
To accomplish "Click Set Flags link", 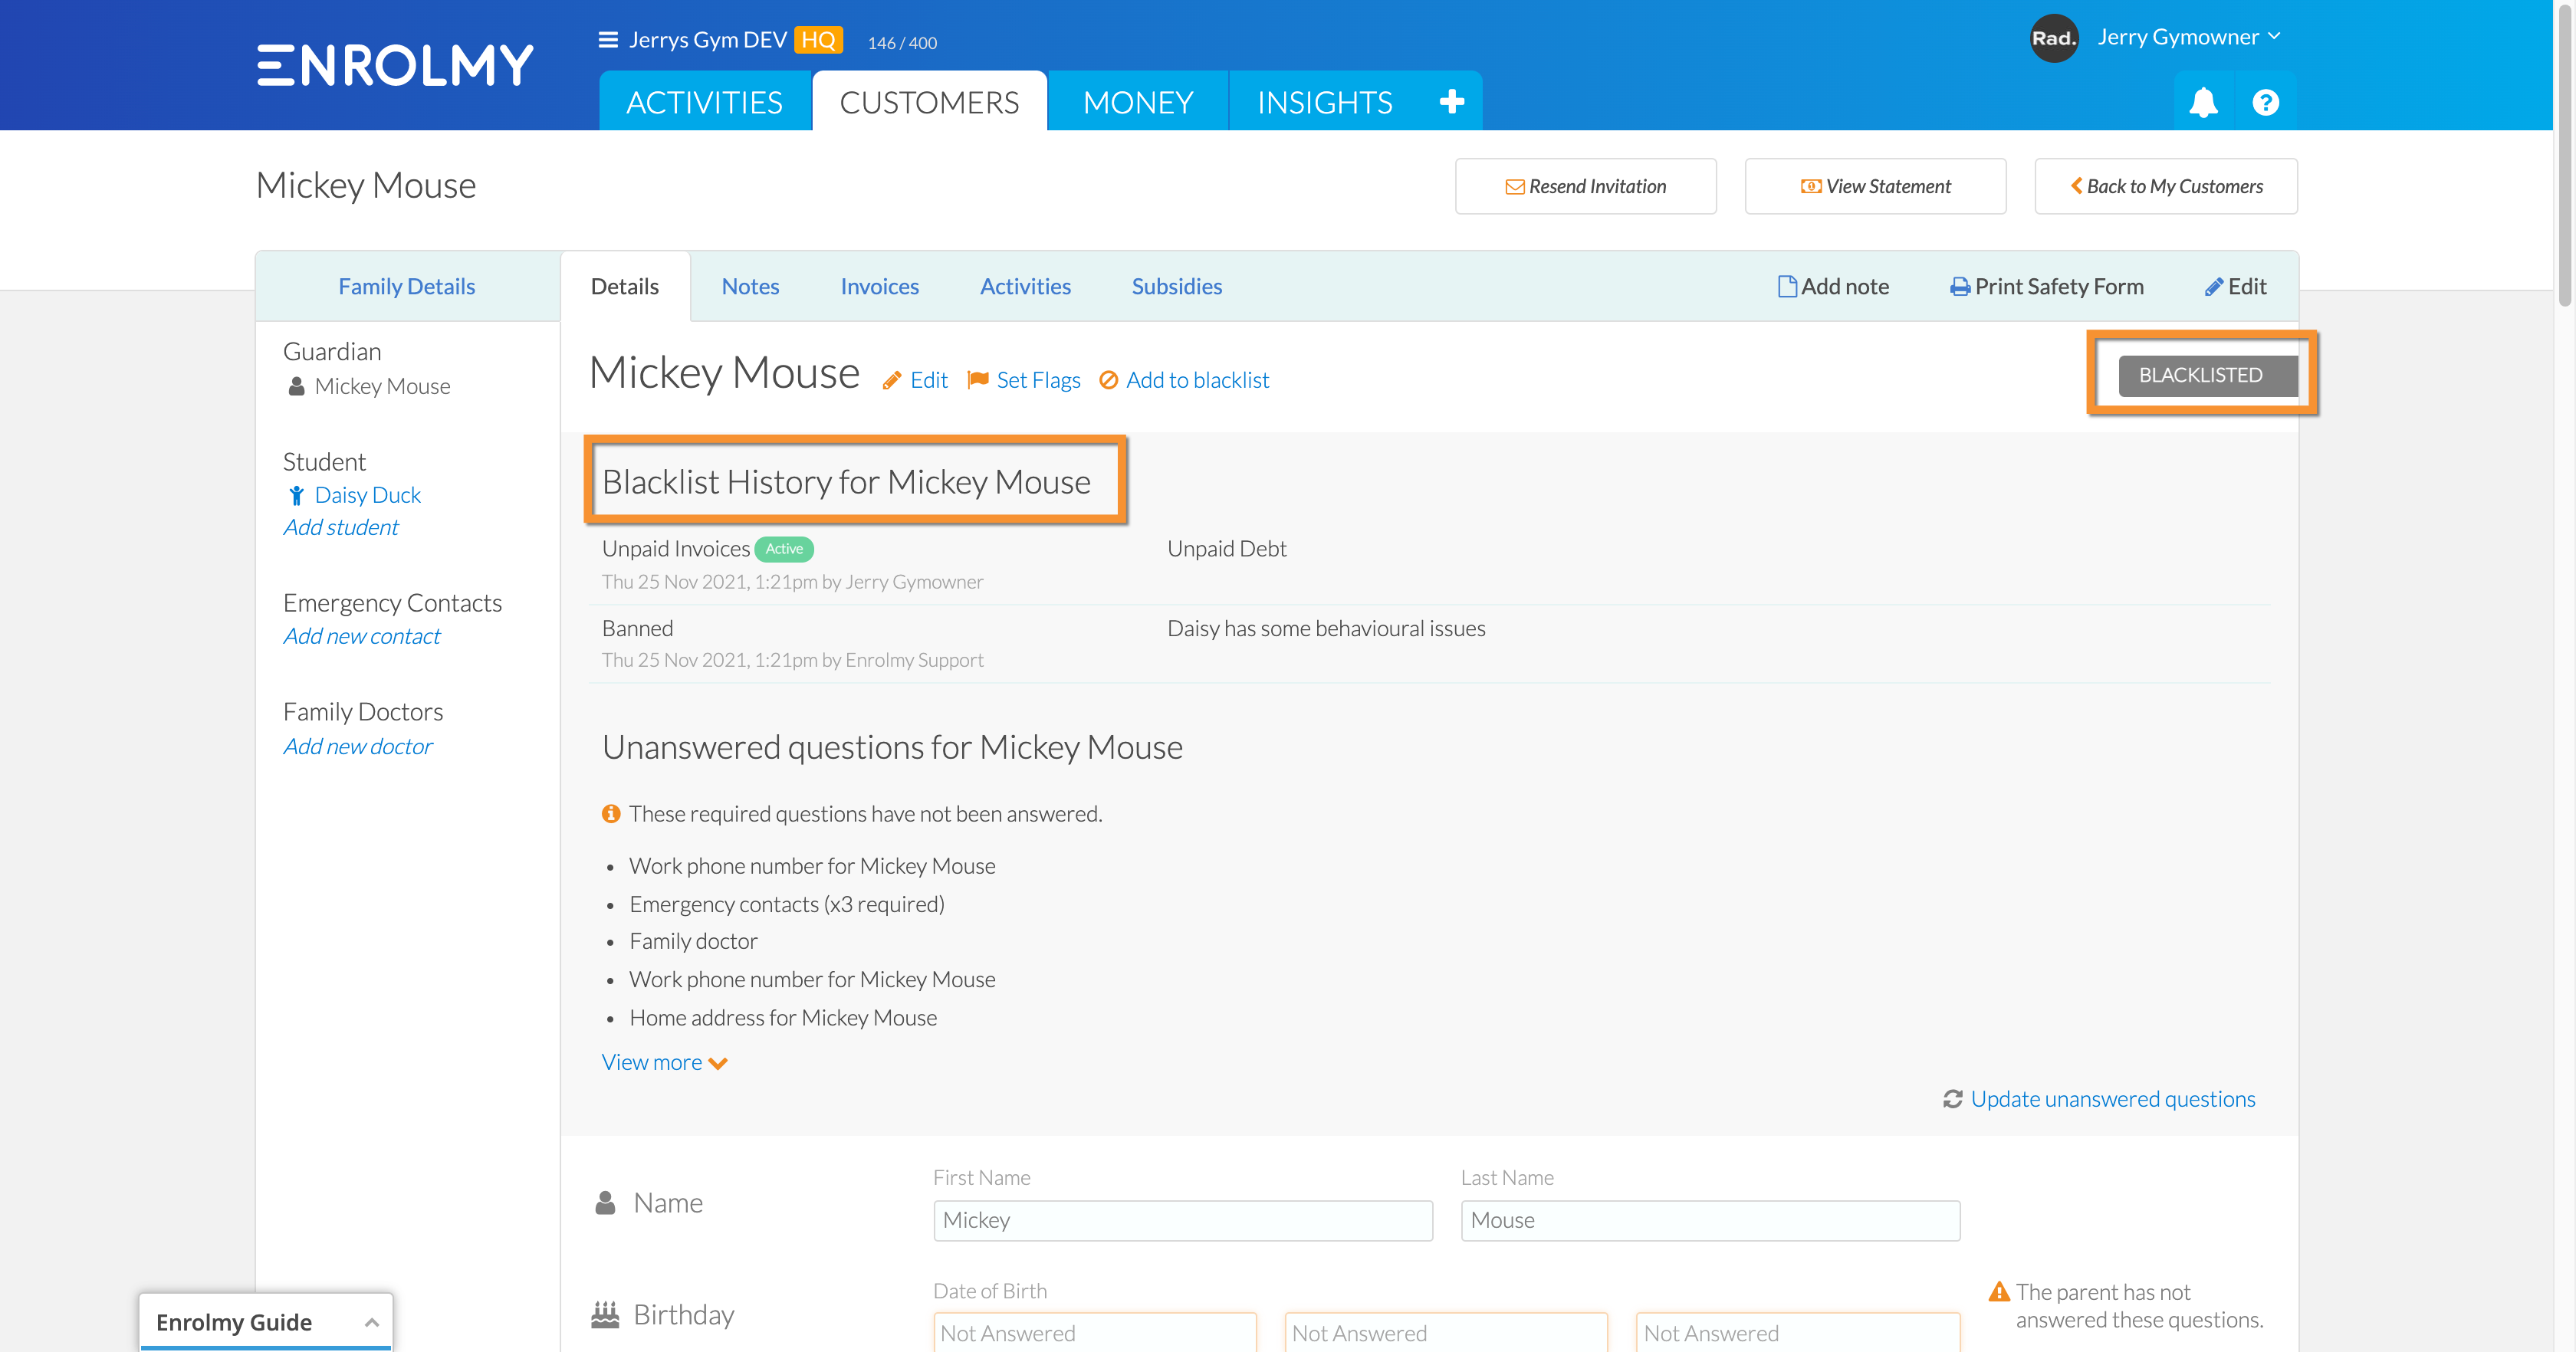I will point(1038,380).
